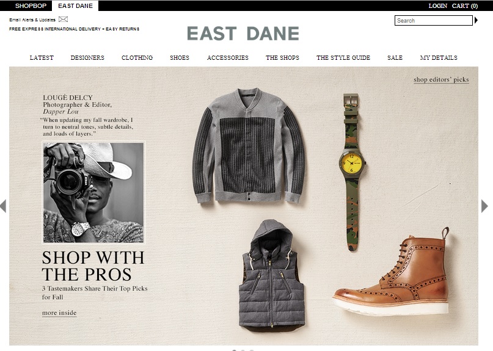Follow the more inside link
The height and width of the screenshot is (351, 493).
click(59, 313)
